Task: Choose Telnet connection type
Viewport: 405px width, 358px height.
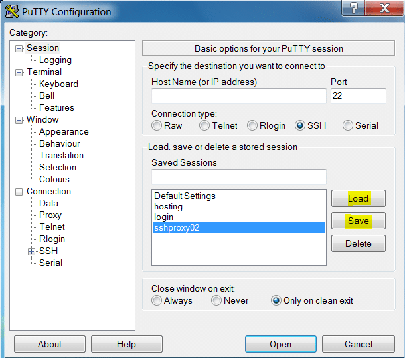Action: click(x=204, y=125)
